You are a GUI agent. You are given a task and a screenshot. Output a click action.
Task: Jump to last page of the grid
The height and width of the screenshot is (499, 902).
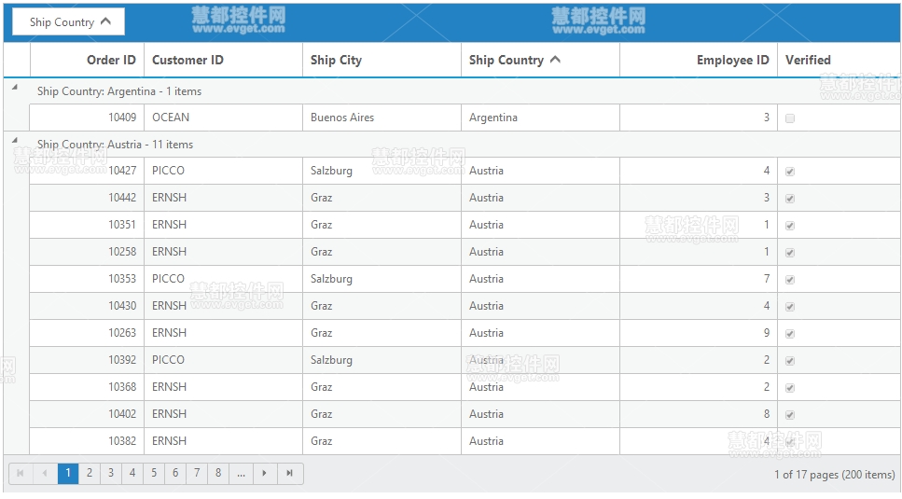point(290,473)
